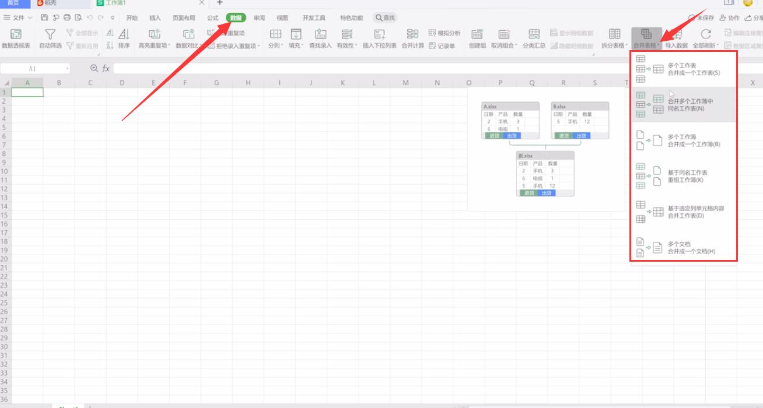
Task: Expand the quick access toolbar customize arrow
Action: coord(113,18)
